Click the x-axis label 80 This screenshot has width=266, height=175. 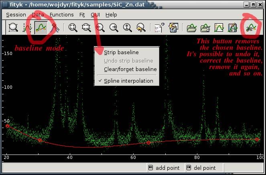pyautogui.click(x=197, y=157)
